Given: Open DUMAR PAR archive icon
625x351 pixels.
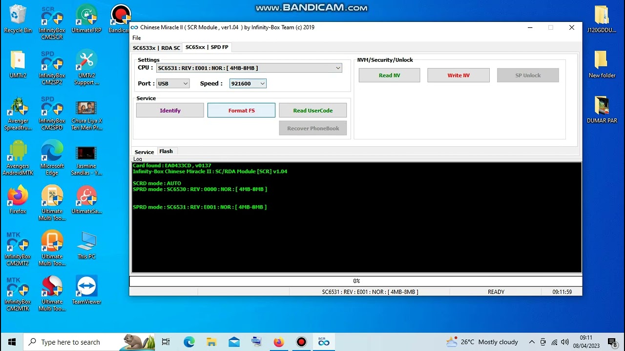Looking at the screenshot, I should pyautogui.click(x=602, y=110).
